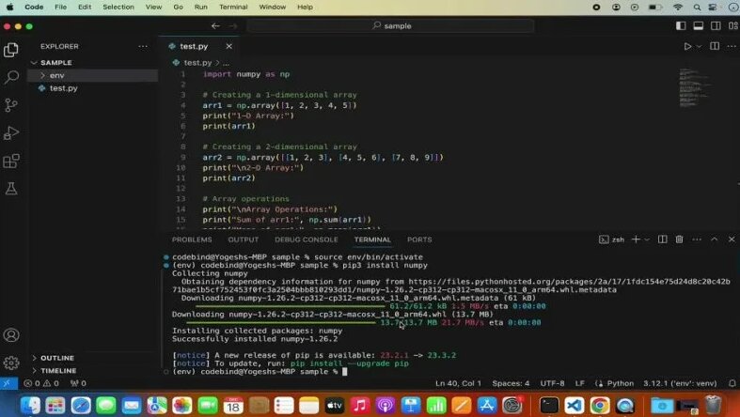The image size is (740, 417).
Task: Open the Accounts menu icon
Action: click(x=11, y=335)
